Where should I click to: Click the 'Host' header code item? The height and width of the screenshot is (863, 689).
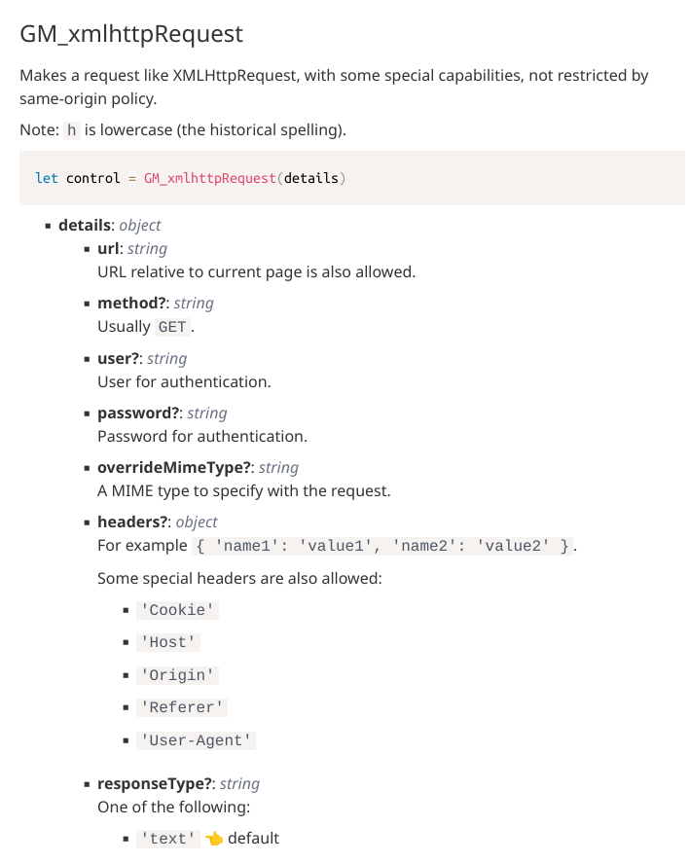pos(168,642)
